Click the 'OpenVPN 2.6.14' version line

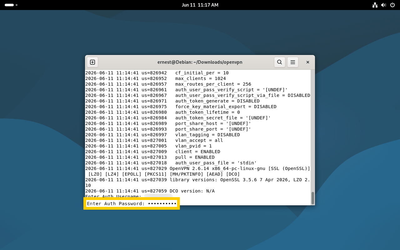click(198, 168)
